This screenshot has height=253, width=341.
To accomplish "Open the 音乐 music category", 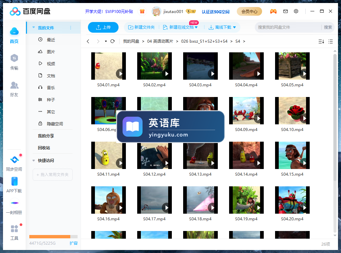I will pyautogui.click(x=51, y=88).
